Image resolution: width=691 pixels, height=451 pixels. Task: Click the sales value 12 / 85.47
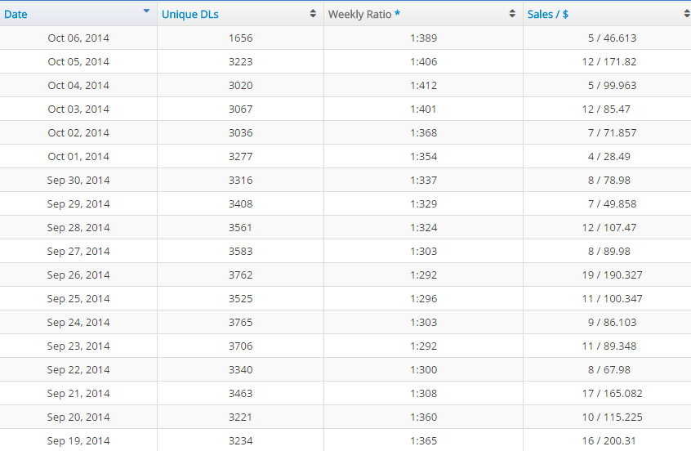tap(606, 109)
